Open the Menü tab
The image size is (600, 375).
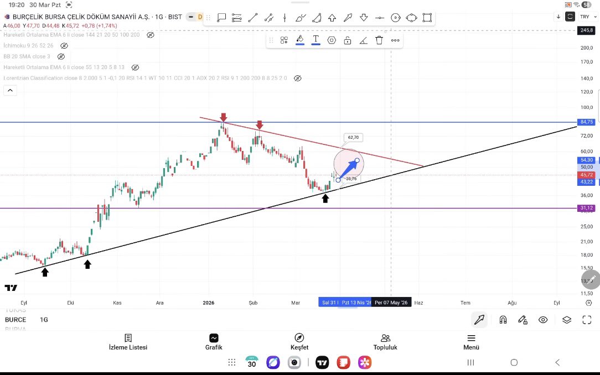(x=471, y=342)
